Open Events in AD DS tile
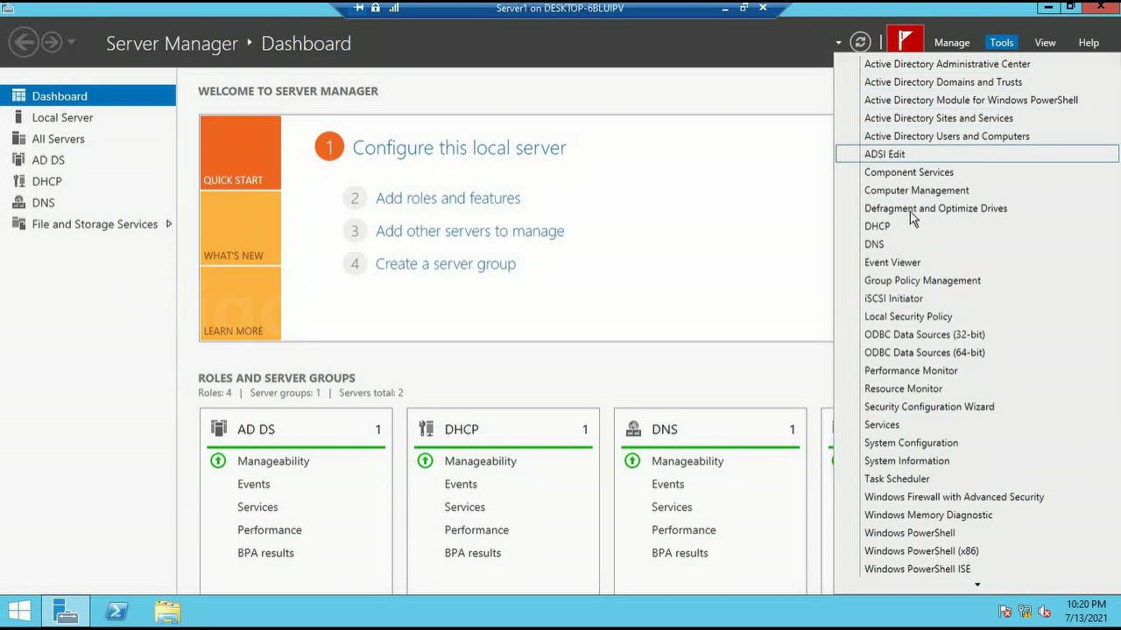The width and height of the screenshot is (1121, 630). 253,484
